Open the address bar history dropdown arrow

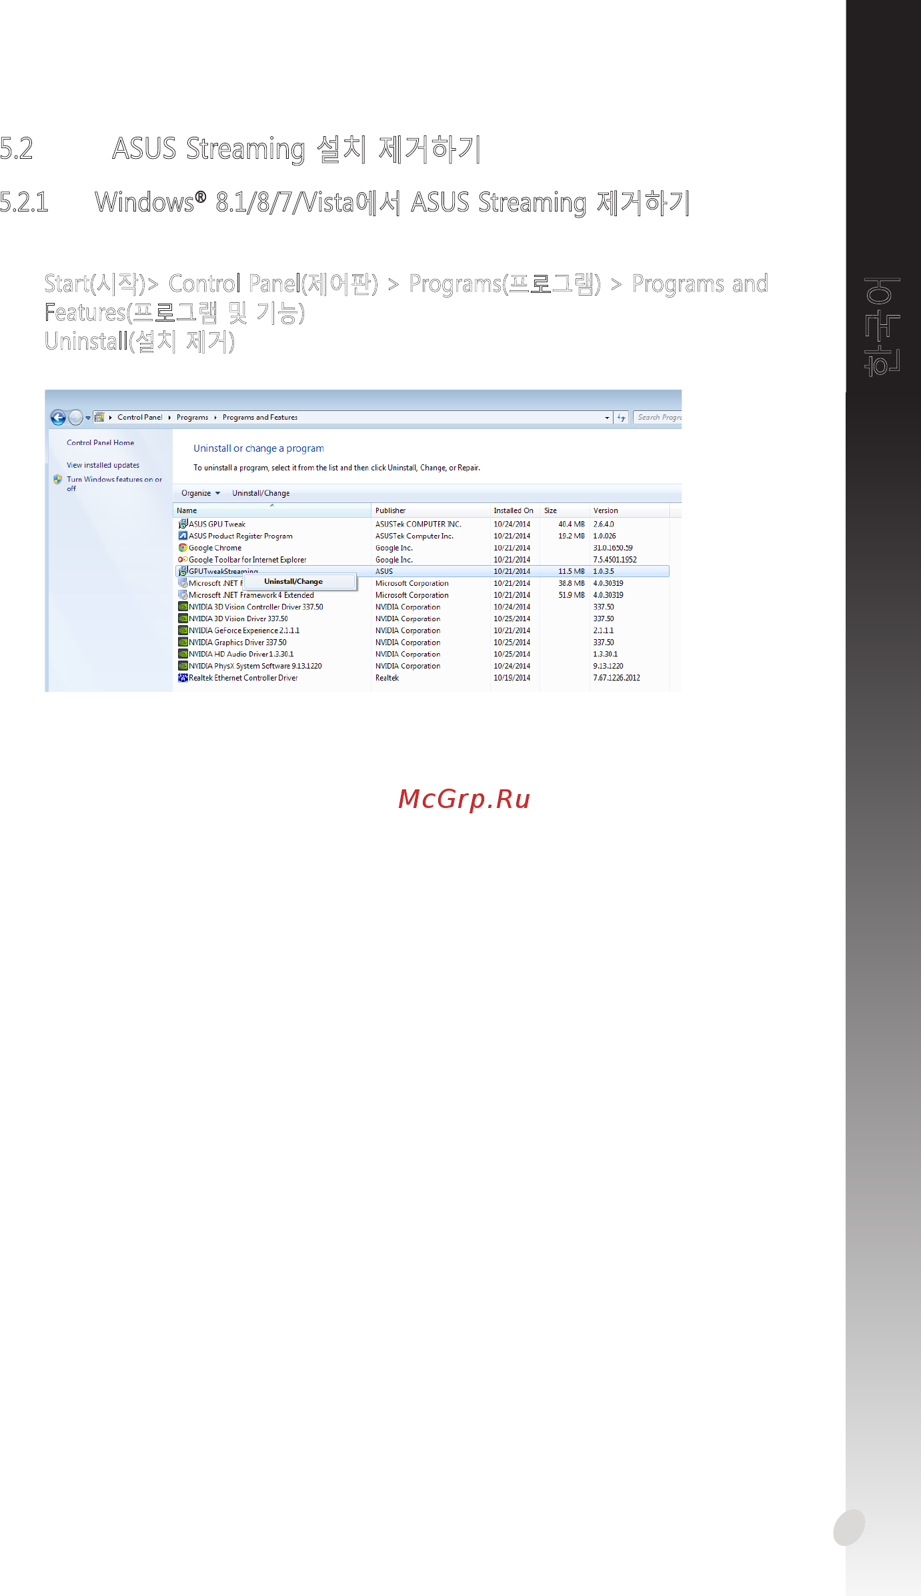tap(607, 418)
